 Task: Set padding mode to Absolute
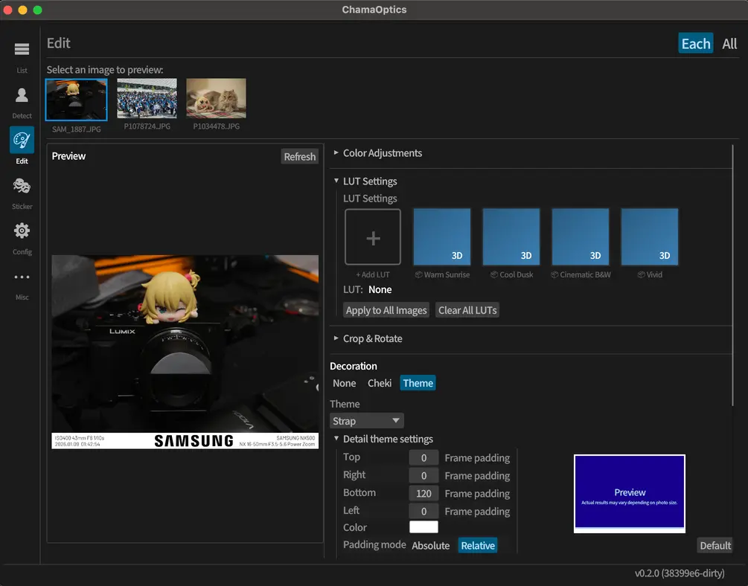pyautogui.click(x=430, y=546)
